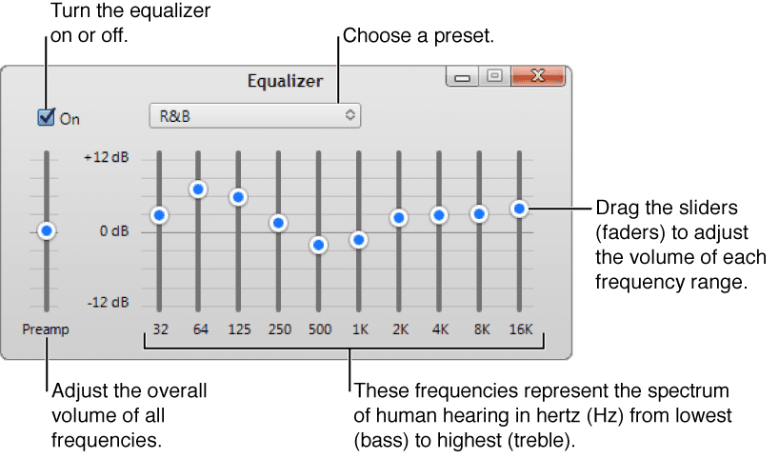Select the 250 Hz fader knob

[278, 223]
